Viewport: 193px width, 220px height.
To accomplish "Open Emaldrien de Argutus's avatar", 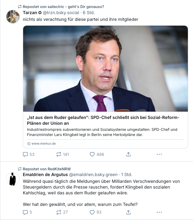I will point(13,179).
